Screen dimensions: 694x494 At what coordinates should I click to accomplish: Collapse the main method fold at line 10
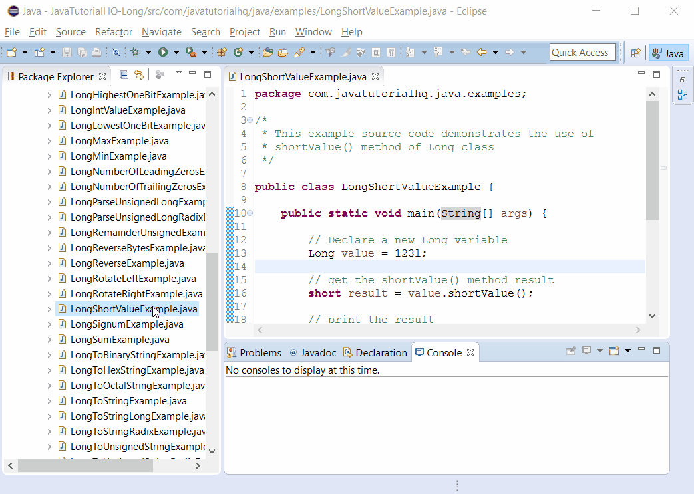point(250,213)
